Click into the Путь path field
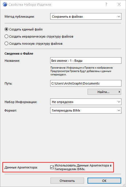The width and height of the screenshot is (126, 187). pyautogui.click(x=86, y=83)
